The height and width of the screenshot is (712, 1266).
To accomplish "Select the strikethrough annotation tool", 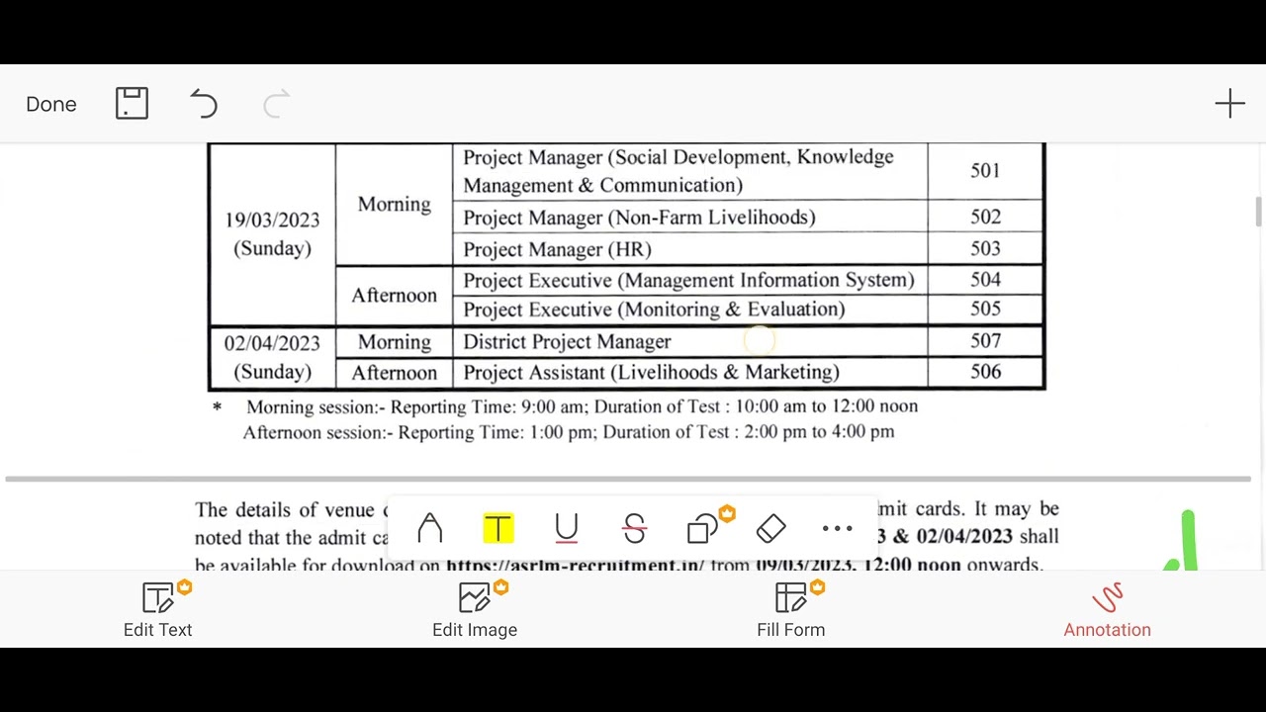I will pyautogui.click(x=635, y=529).
